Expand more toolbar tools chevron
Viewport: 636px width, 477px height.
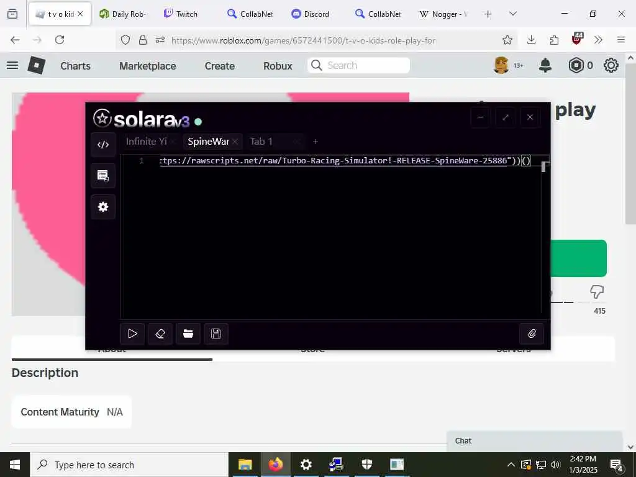point(598,40)
